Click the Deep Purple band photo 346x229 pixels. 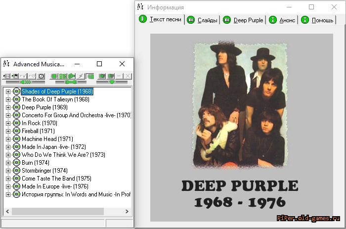(240, 105)
